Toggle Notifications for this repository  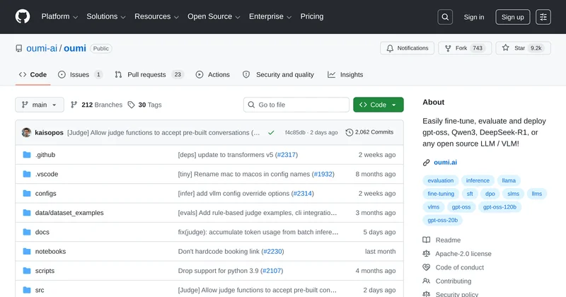(x=407, y=48)
